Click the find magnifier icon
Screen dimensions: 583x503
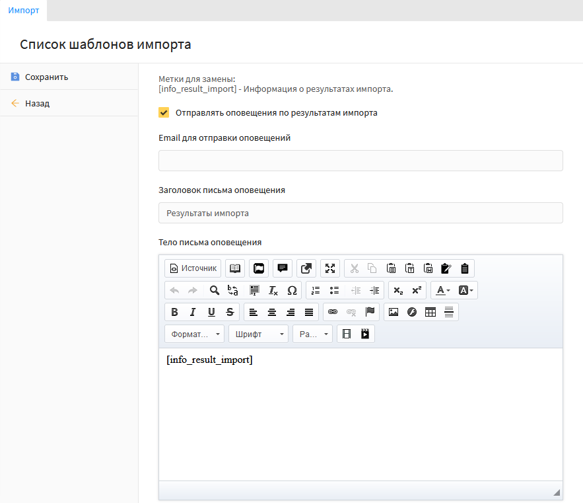pos(215,290)
